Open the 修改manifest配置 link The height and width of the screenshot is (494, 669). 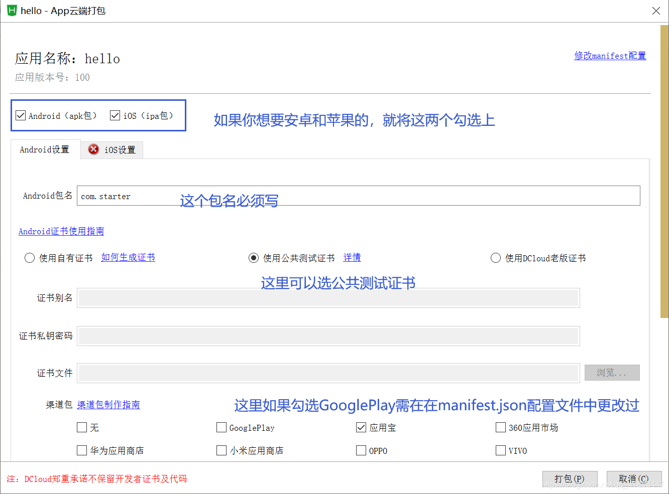coord(610,56)
